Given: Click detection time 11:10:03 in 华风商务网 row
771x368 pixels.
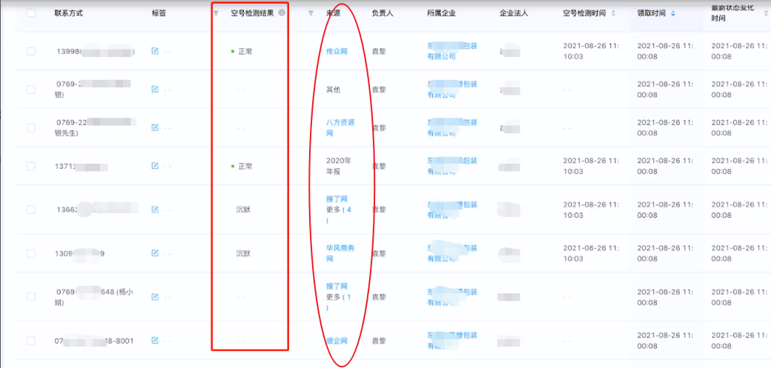Looking at the screenshot, I should [x=591, y=253].
